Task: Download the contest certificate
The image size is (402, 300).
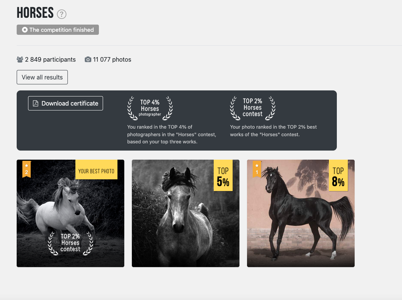Action: (66, 103)
